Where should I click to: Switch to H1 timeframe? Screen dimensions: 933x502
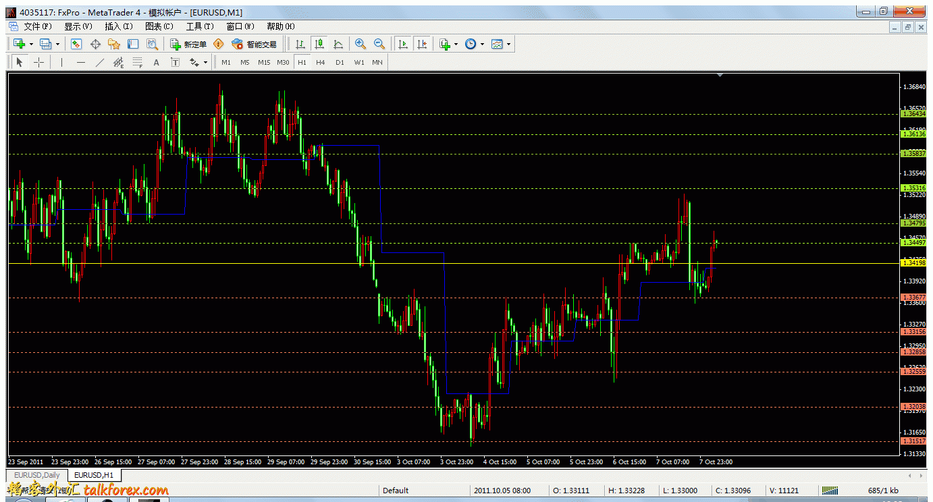click(x=302, y=62)
